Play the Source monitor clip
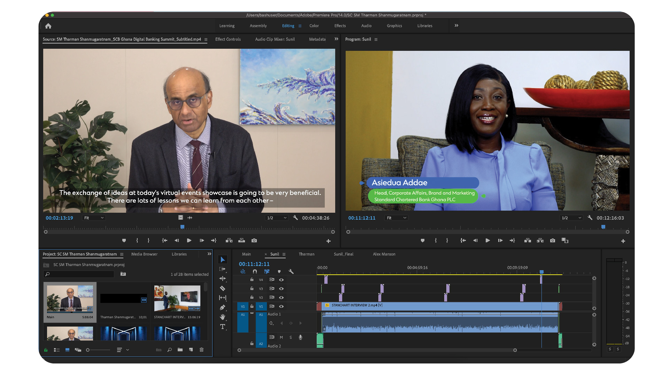 click(x=189, y=241)
